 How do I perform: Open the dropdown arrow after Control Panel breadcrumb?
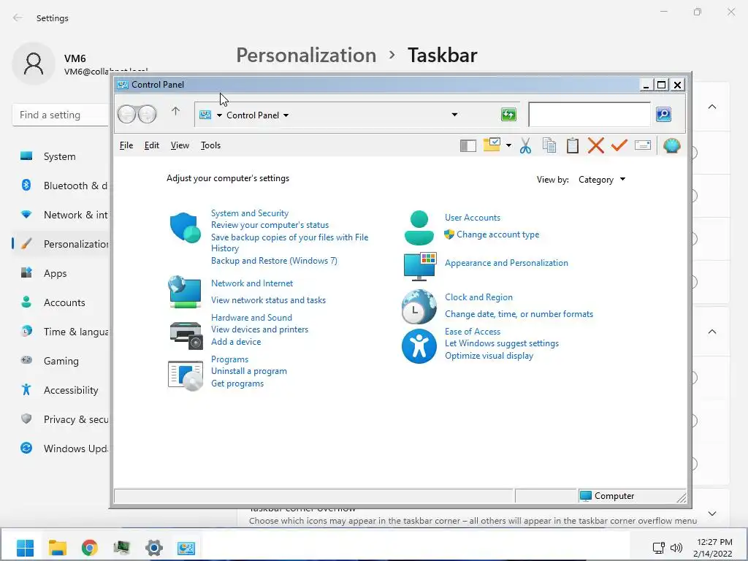click(286, 115)
